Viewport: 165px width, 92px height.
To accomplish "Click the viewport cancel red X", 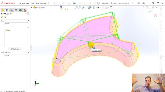I will (x=155, y=15).
